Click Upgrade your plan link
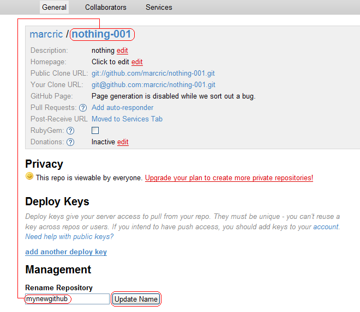 (229, 178)
